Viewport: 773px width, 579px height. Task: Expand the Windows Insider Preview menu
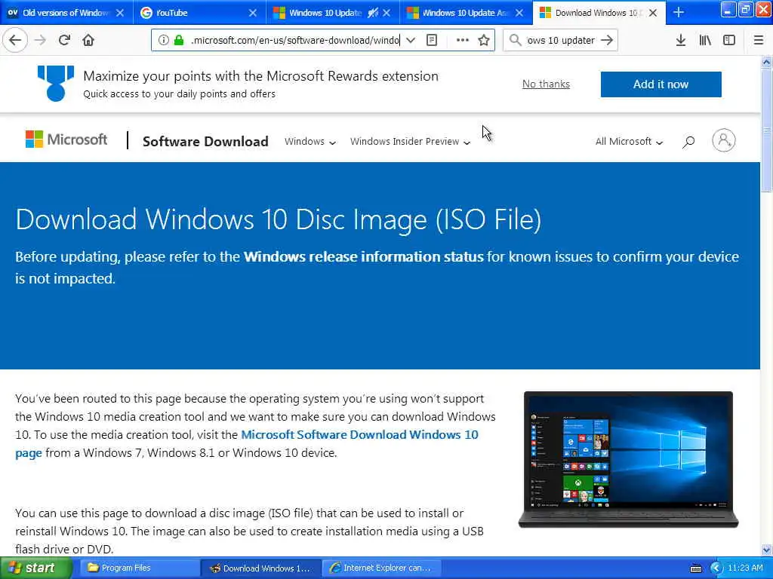pos(410,141)
